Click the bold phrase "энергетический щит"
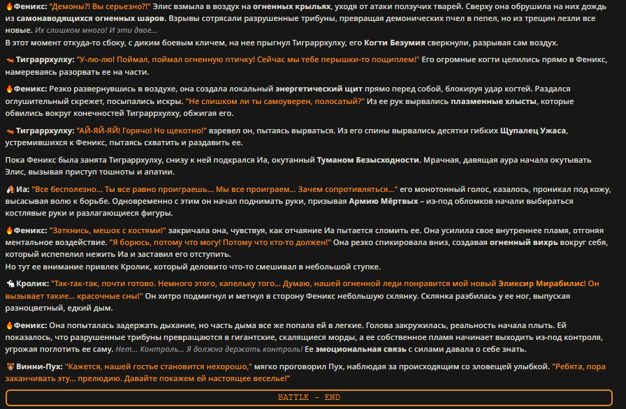This screenshot has height=409, width=626. coord(319,89)
